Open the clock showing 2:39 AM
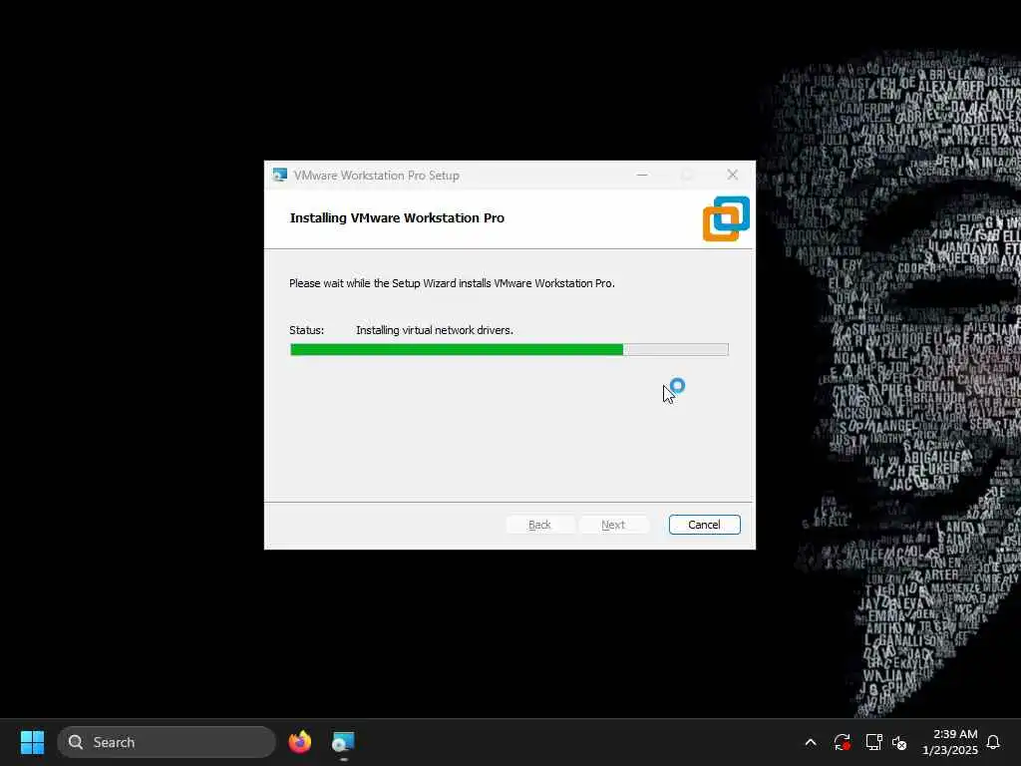 [950, 742]
